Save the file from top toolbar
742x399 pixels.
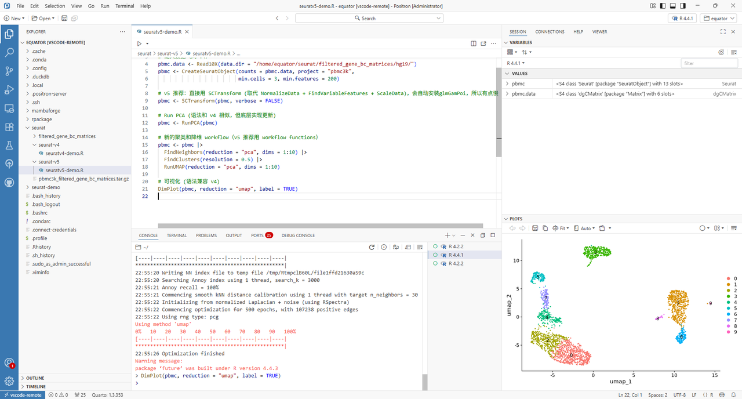coord(64,19)
